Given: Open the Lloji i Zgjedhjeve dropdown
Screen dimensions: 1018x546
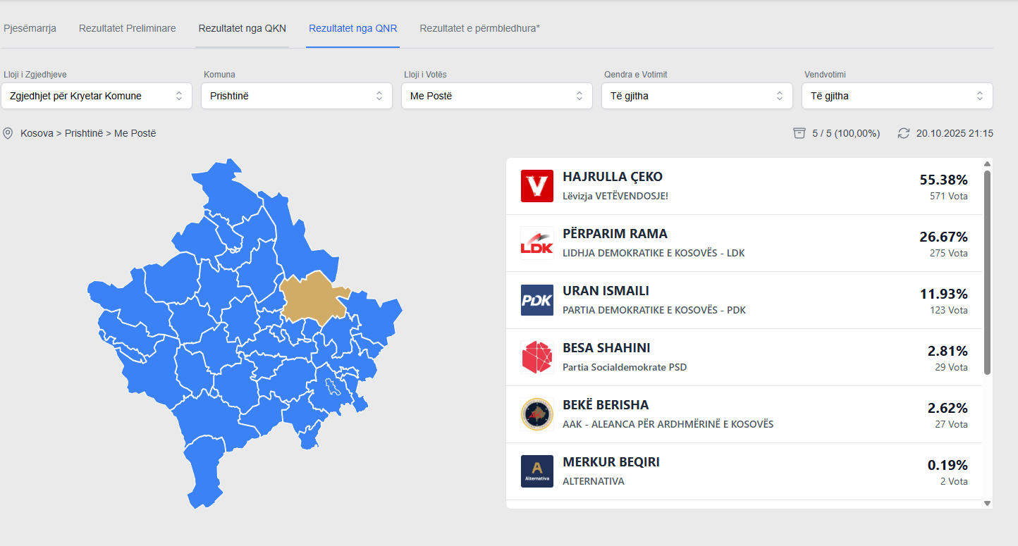Looking at the screenshot, I should [97, 96].
